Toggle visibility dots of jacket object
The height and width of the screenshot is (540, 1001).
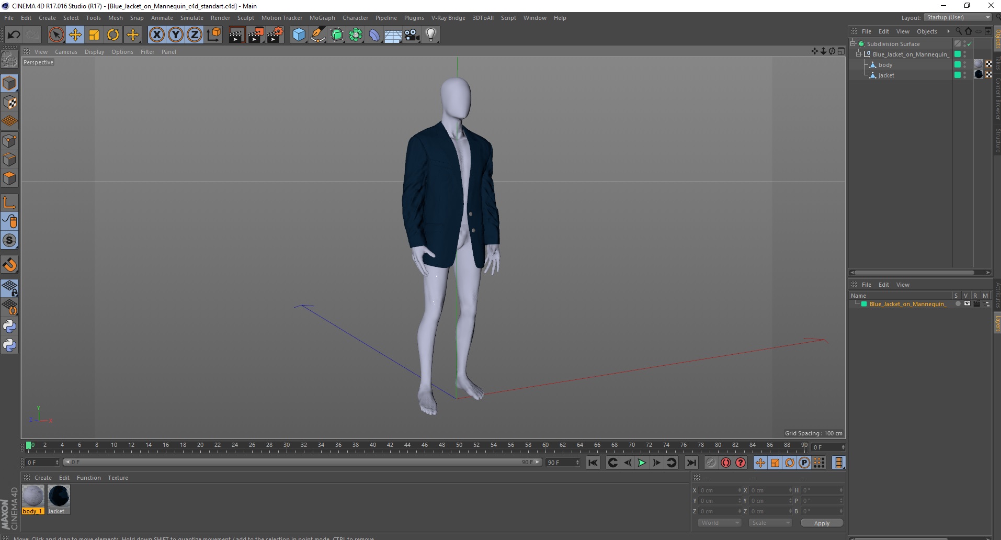[x=964, y=75]
